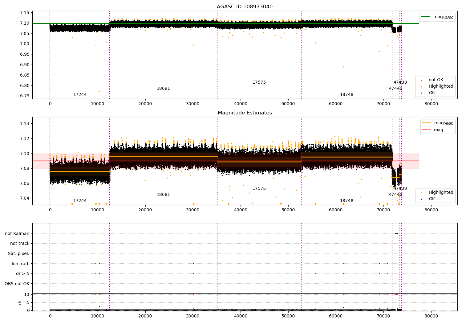The height and width of the screenshot is (323, 462).
Task: Click the 'Ion. rad.' row label
Action: (21, 264)
